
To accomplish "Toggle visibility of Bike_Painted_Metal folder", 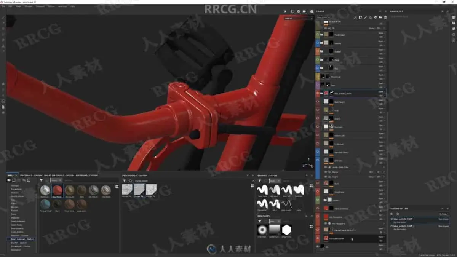I will (x=318, y=93).
